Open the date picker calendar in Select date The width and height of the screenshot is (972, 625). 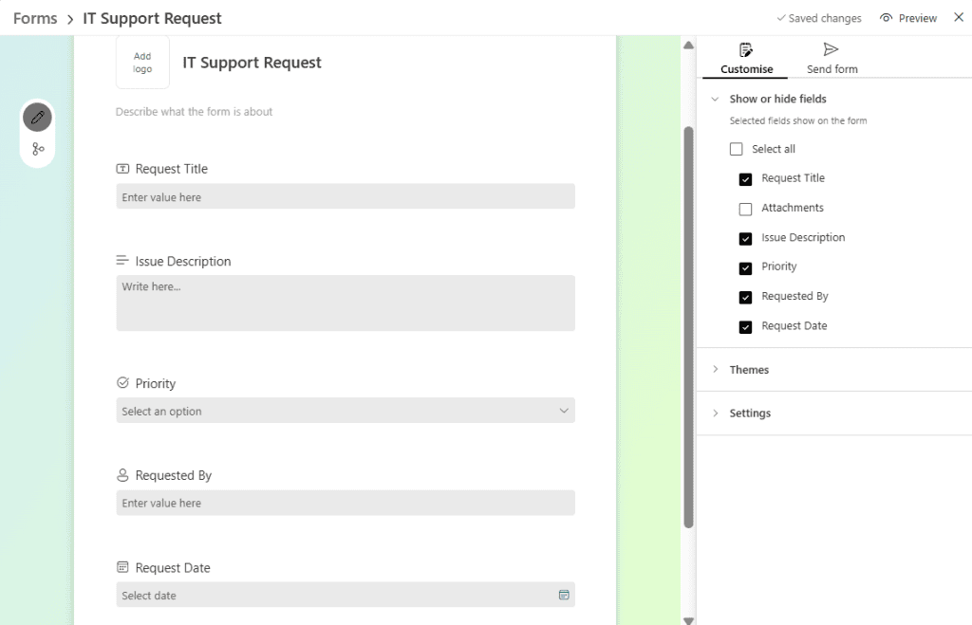pos(564,595)
